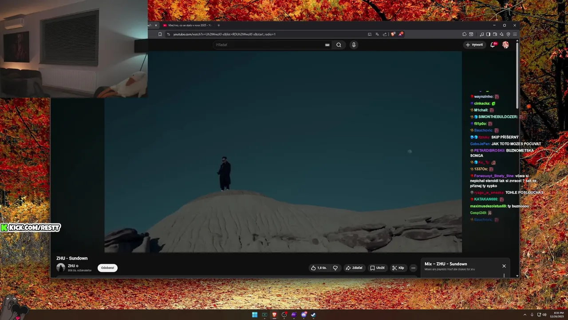The width and height of the screenshot is (568, 320).
Task: Open the Windows Start button
Action: tap(255, 315)
